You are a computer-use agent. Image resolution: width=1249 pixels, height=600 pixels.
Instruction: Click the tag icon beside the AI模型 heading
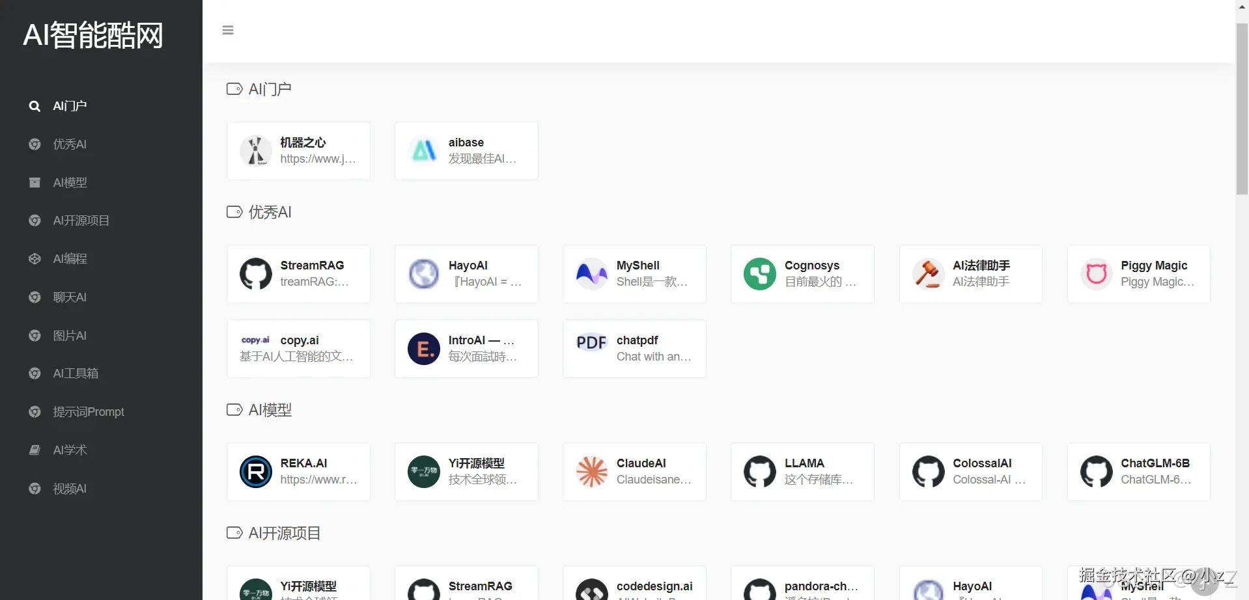coord(234,410)
